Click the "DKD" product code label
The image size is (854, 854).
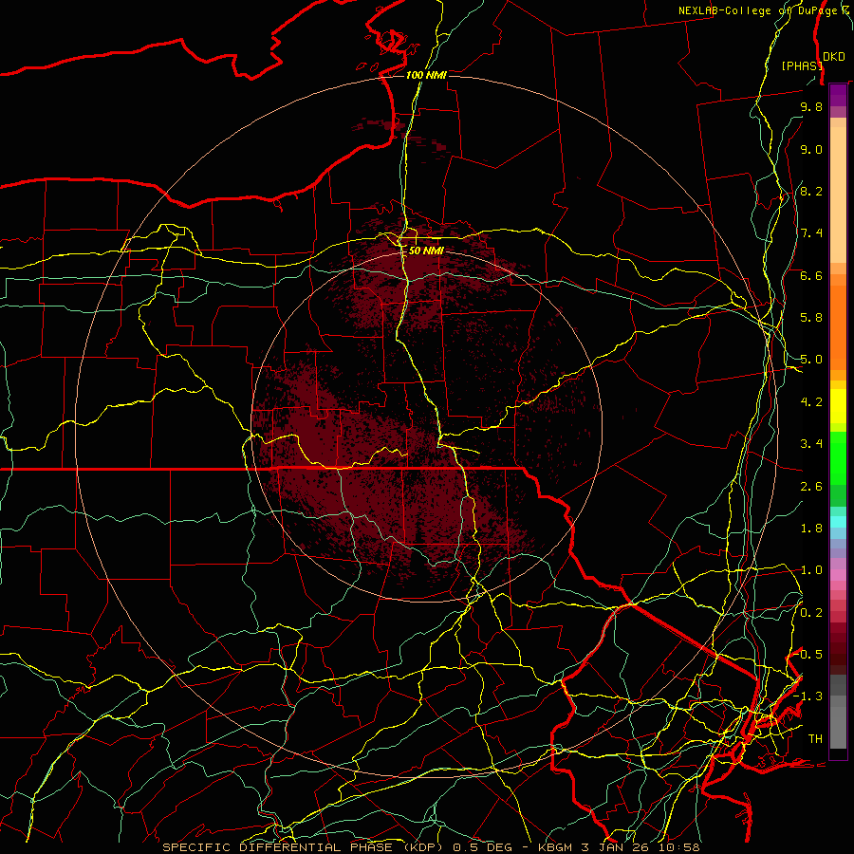(834, 57)
